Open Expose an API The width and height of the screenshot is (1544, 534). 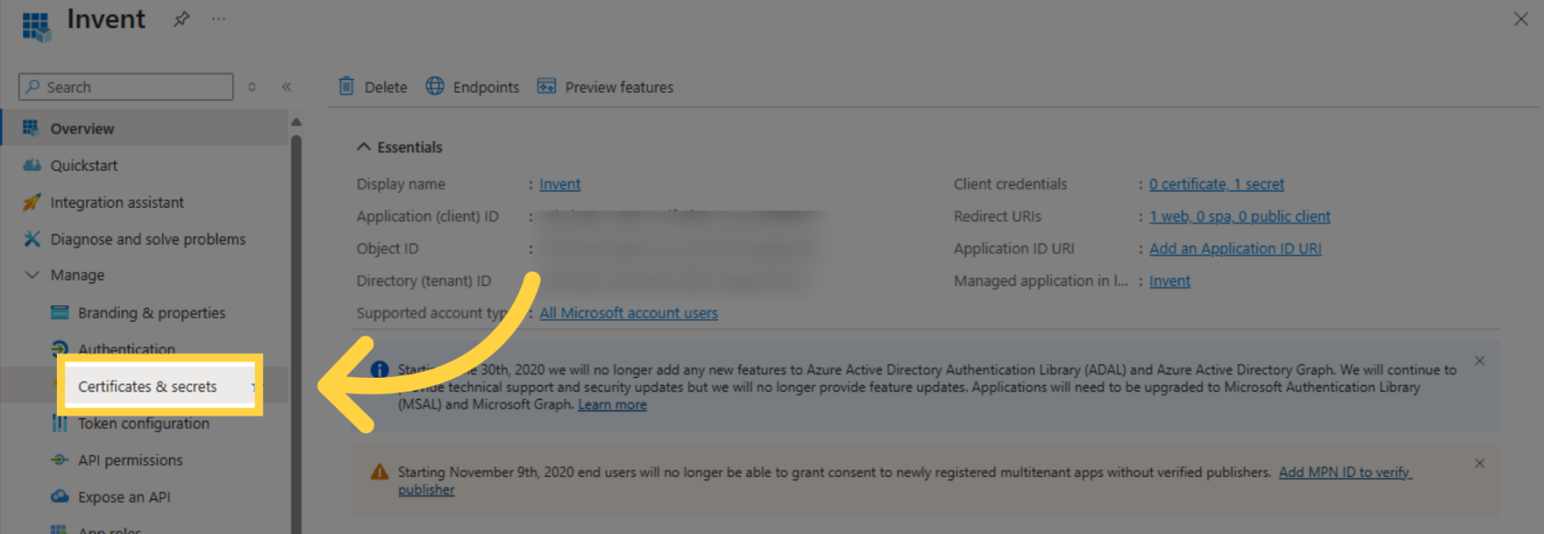tap(124, 497)
